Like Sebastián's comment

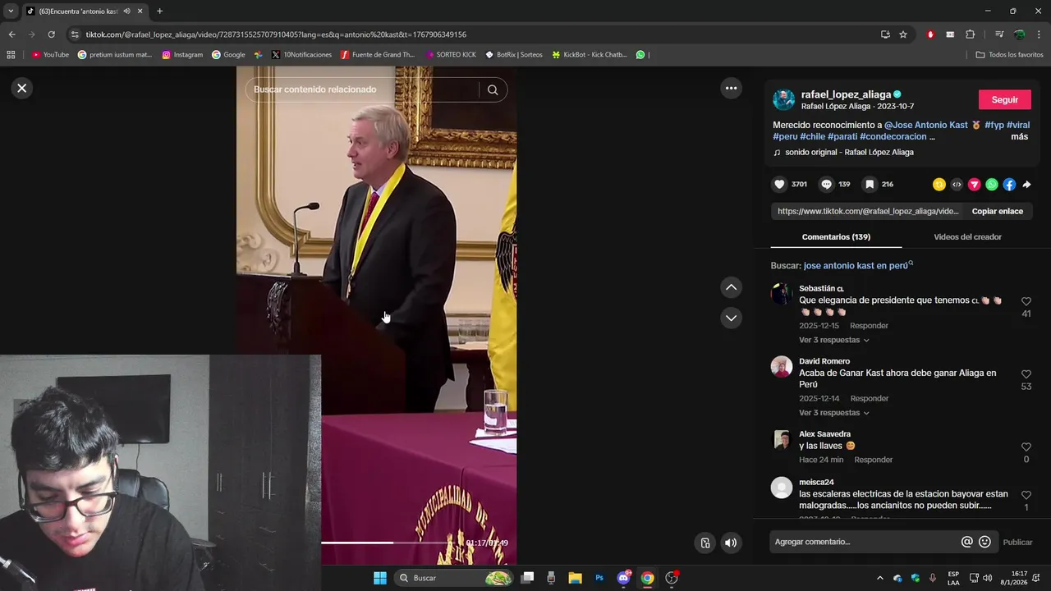click(1026, 302)
